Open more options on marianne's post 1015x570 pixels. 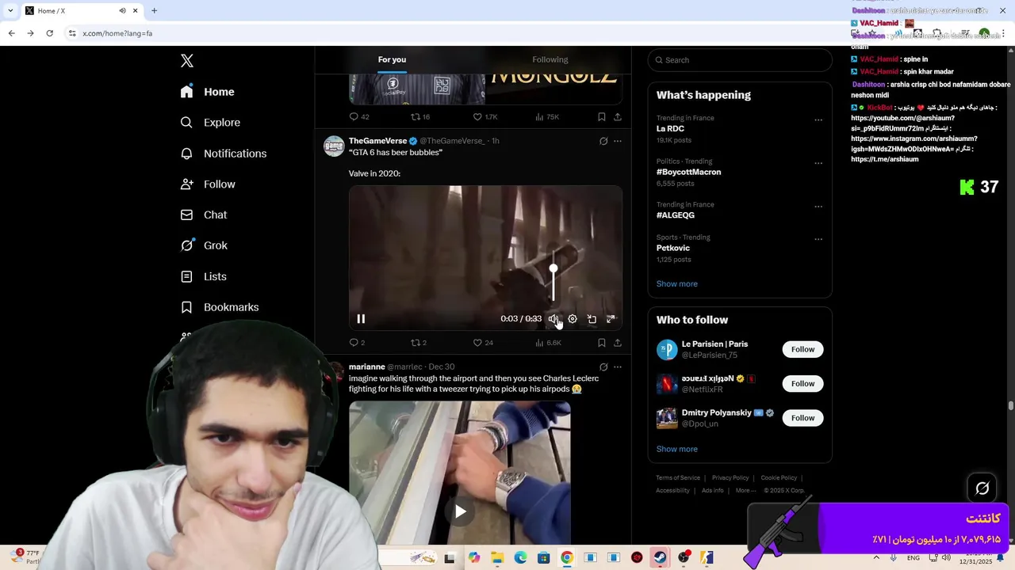(x=618, y=367)
